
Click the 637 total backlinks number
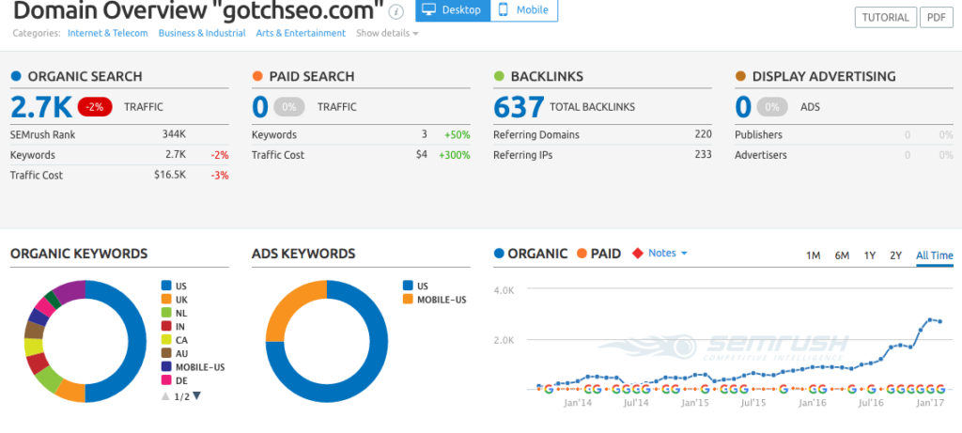point(519,107)
